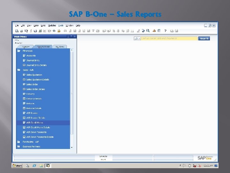Click the taskbar clock
The width and height of the screenshot is (230, 173).
coord(208,166)
